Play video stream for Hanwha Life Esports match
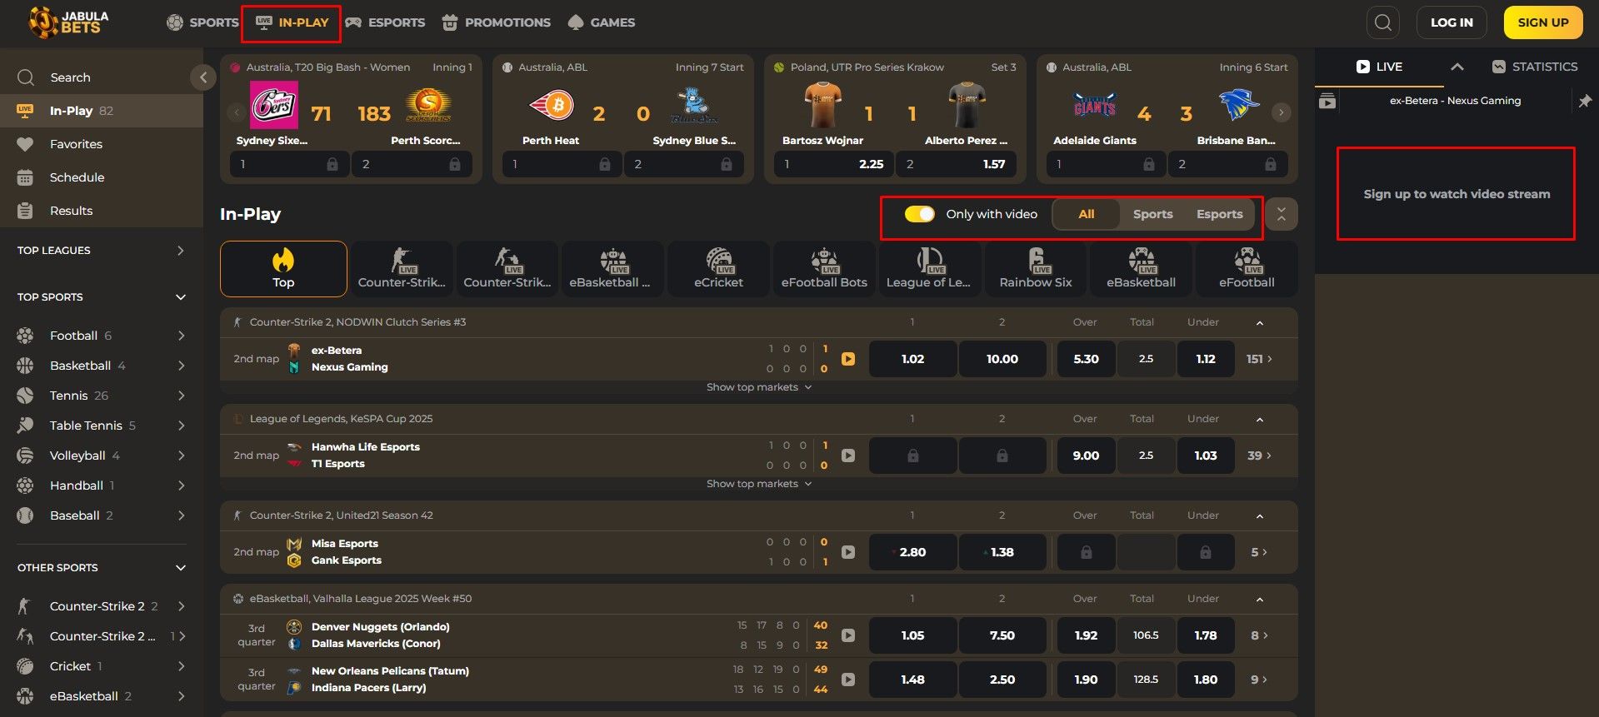 tap(848, 456)
